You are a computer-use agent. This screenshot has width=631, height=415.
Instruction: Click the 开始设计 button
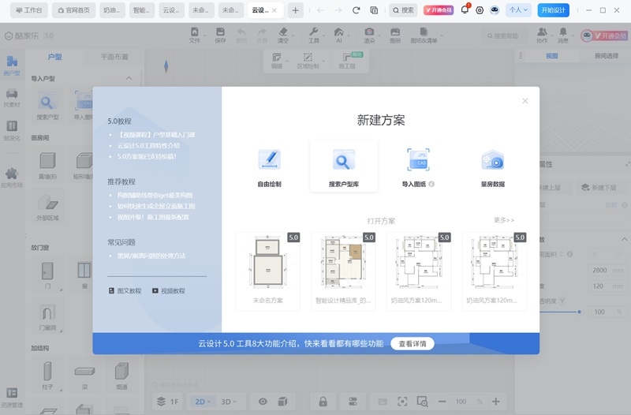554,10
